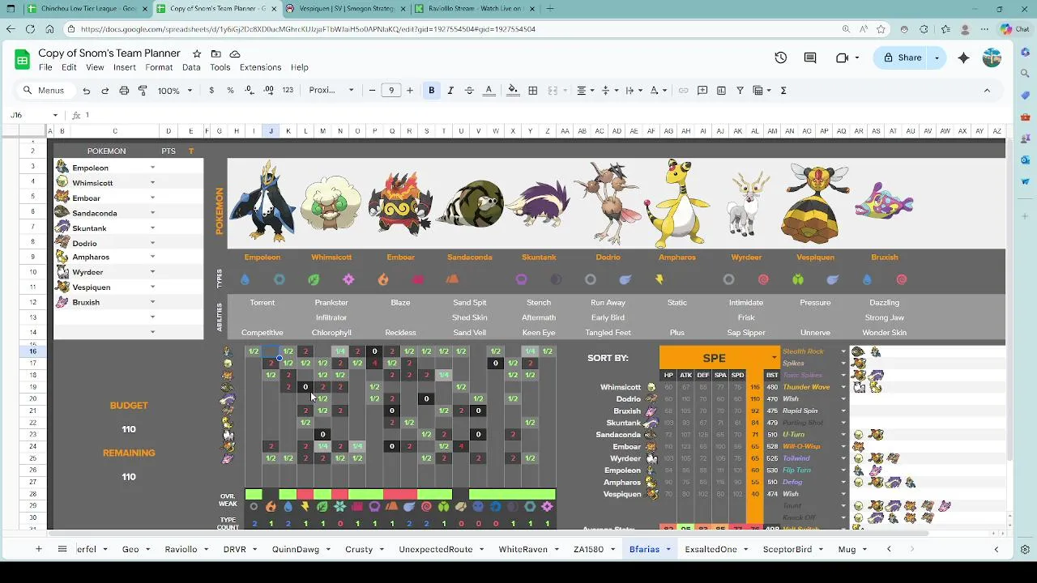Switch to the Raviollo sheet tab
The height and width of the screenshot is (583, 1037).
pyautogui.click(x=186, y=549)
